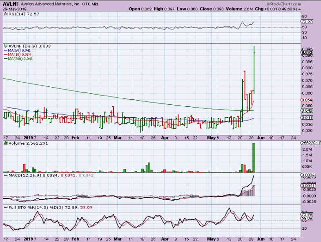Click the tallest green volume bar
Viewport: 321px width, 242px height.
254,157
